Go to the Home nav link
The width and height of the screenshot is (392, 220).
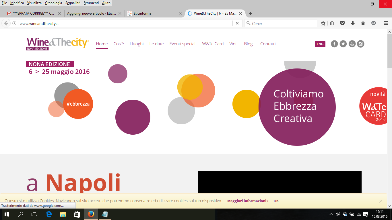point(102,44)
